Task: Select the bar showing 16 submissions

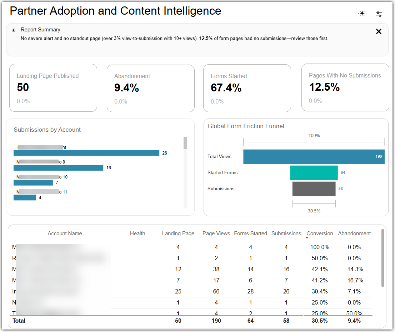Action: pos(59,168)
